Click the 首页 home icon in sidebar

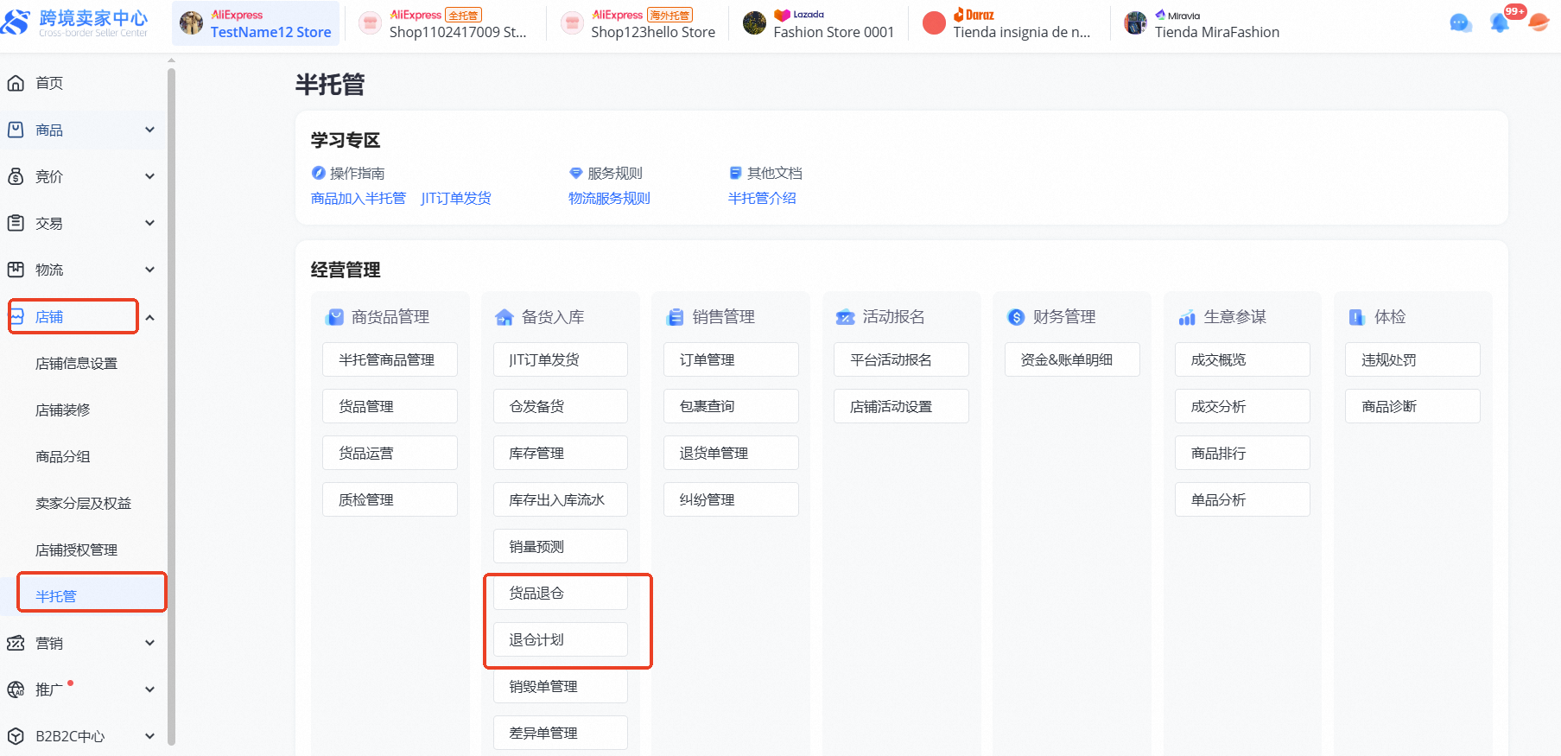tap(16, 83)
